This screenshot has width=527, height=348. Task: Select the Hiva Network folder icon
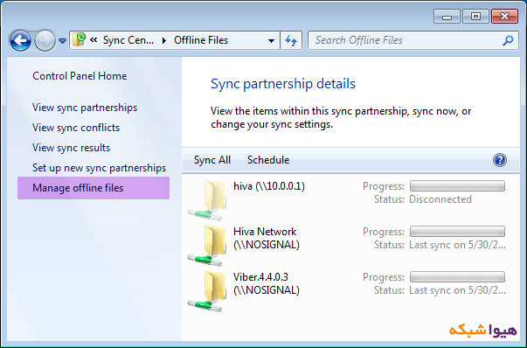pos(207,246)
